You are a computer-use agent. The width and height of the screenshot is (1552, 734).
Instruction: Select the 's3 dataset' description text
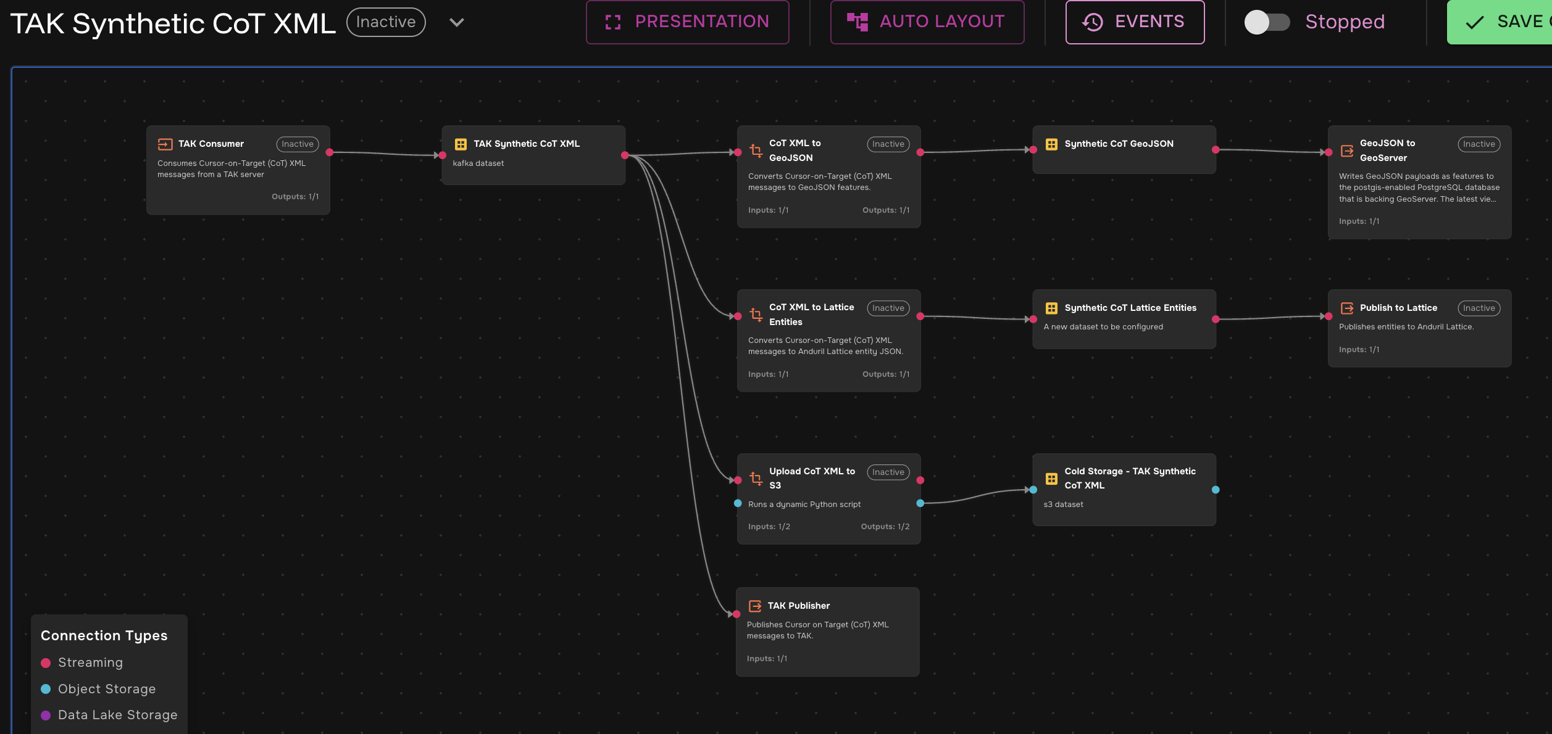pos(1064,505)
